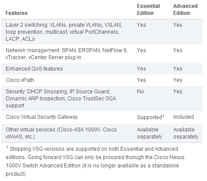Click the No value in the Security row

tap(140, 92)
